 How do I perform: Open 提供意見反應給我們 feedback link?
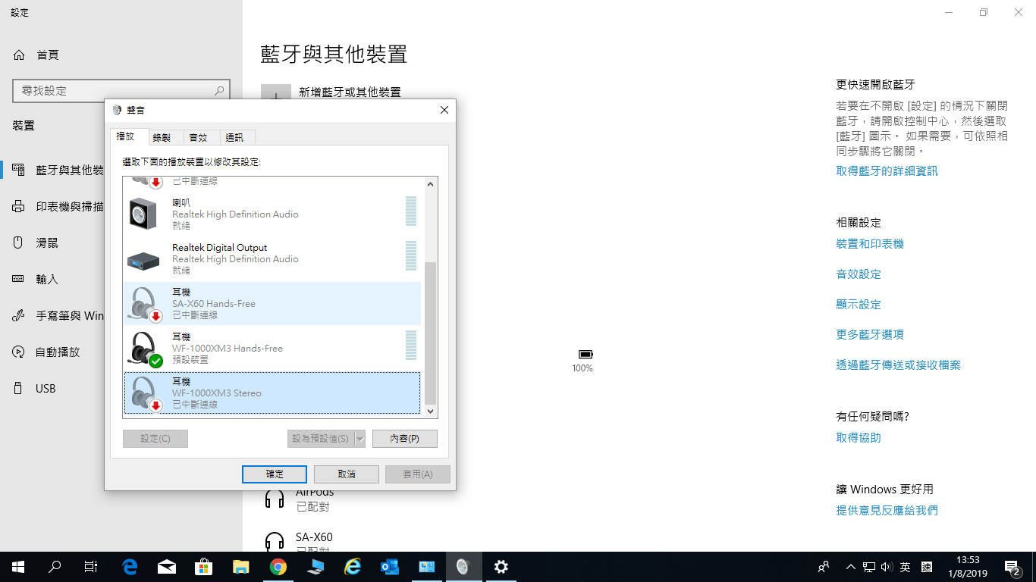tap(887, 511)
